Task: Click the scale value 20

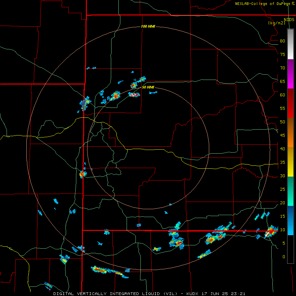Action: 283,203
